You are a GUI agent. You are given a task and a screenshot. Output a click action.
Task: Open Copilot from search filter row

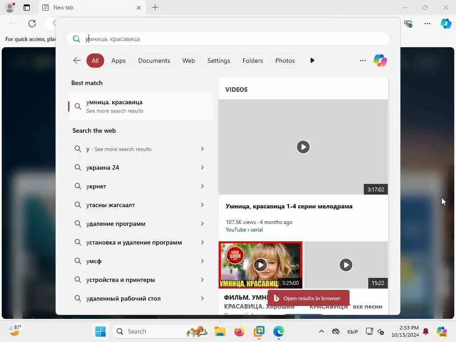[x=380, y=61]
